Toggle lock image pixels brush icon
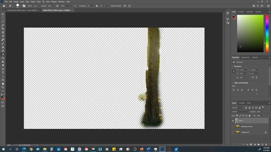Image resolution: width=271 pixels, height=152 pixels. [x=240, y=116]
